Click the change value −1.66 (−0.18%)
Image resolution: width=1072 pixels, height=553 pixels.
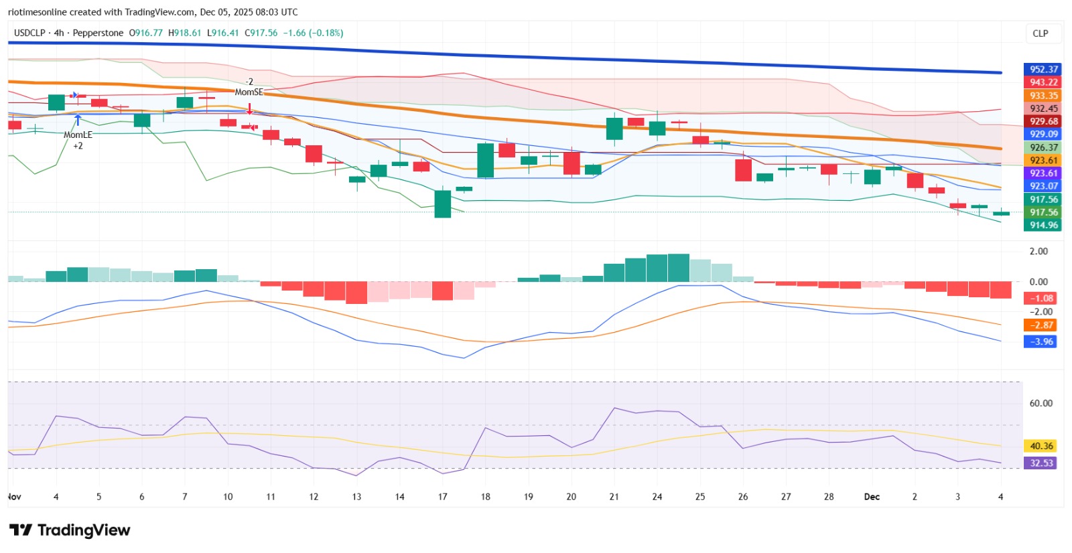(313, 33)
